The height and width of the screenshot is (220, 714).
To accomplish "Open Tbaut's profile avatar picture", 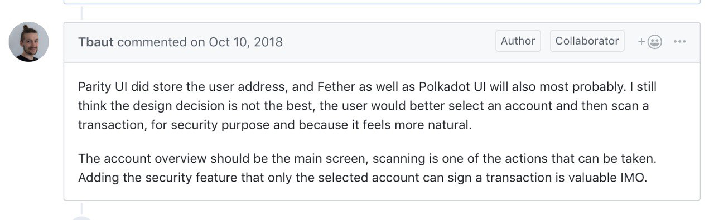I will click(x=28, y=42).
